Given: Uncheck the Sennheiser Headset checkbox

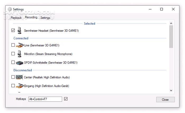Looking at the screenshot, I should 13,31.
